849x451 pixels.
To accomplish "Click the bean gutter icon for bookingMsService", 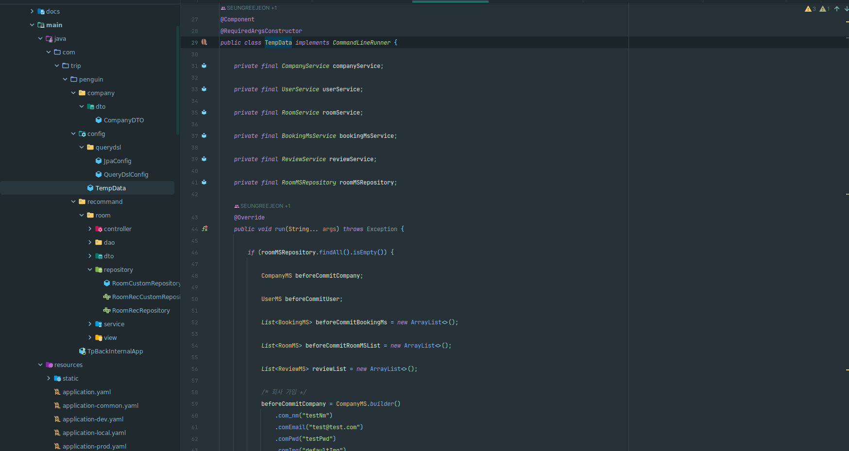I will click(x=204, y=135).
